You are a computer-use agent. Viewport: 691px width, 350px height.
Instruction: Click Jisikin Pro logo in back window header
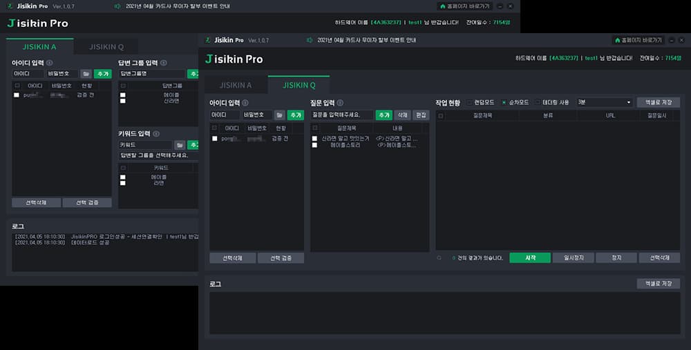pos(38,23)
